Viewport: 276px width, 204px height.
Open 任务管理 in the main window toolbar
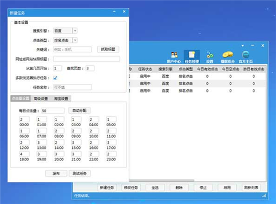pos(192,57)
